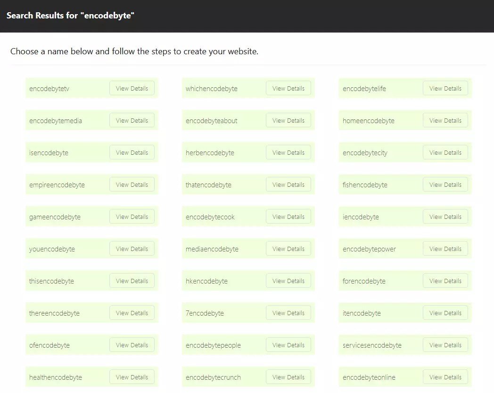Pick the thatencodebyte name
494x393 pixels.
coord(208,185)
